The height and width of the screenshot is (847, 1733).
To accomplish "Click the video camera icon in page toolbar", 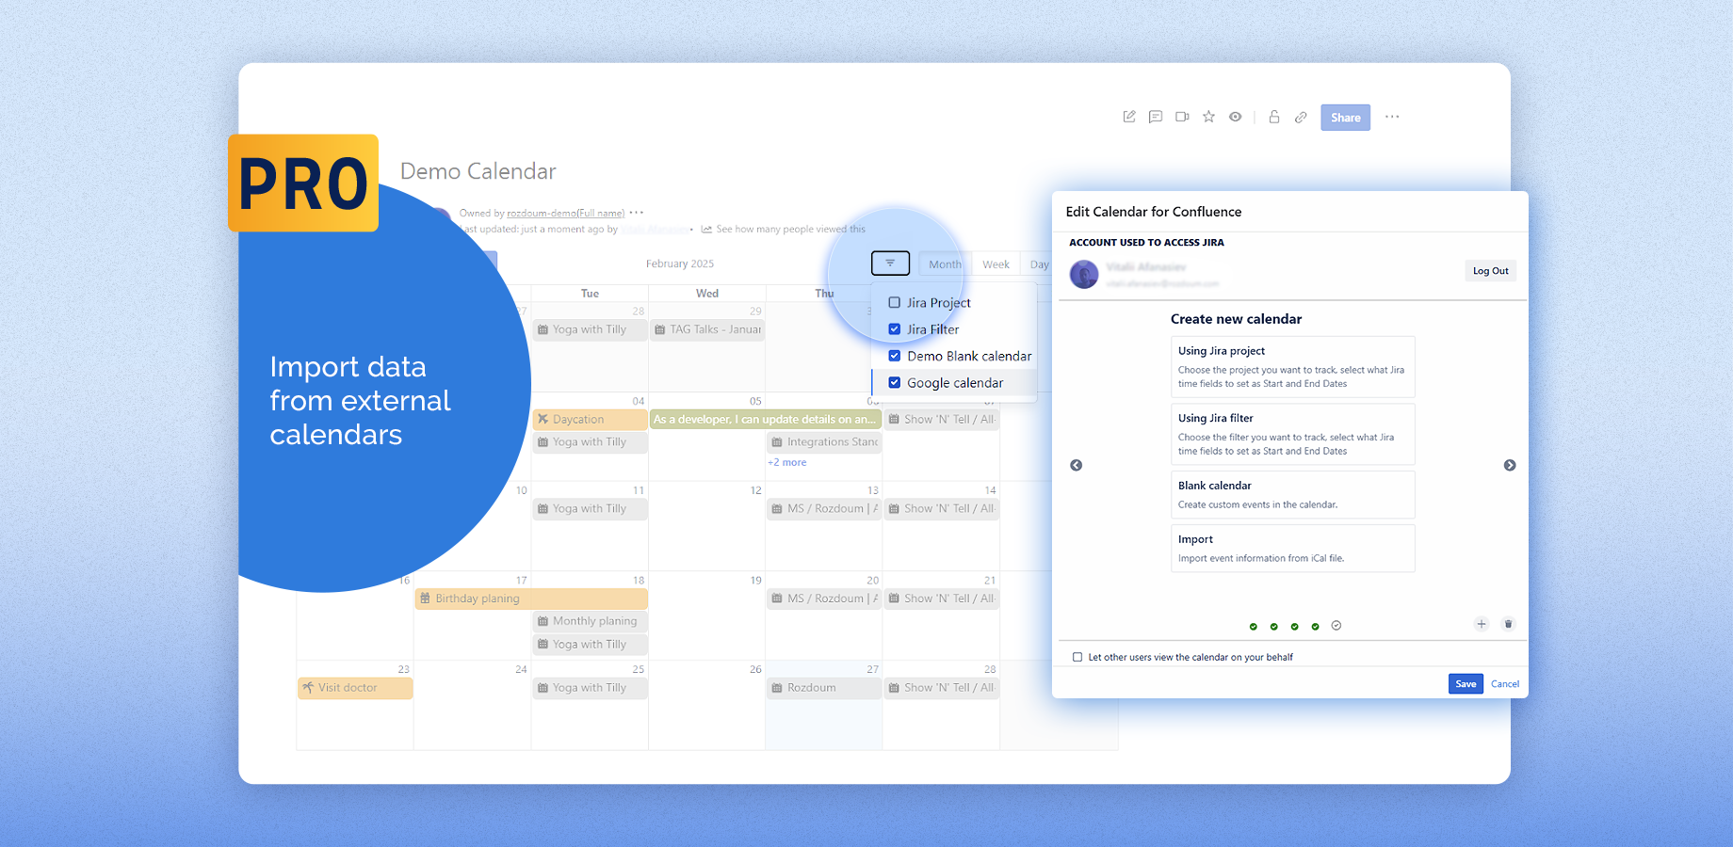I will [x=1182, y=117].
